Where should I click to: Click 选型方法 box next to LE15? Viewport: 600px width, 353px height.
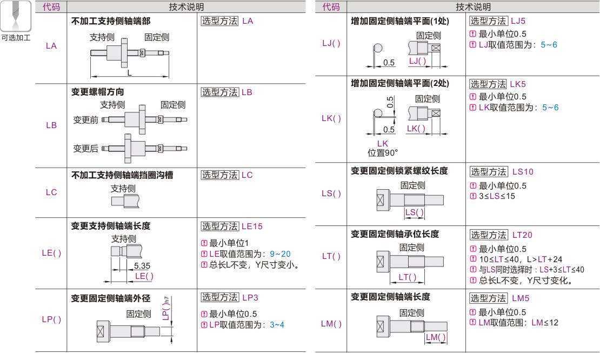click(x=219, y=227)
